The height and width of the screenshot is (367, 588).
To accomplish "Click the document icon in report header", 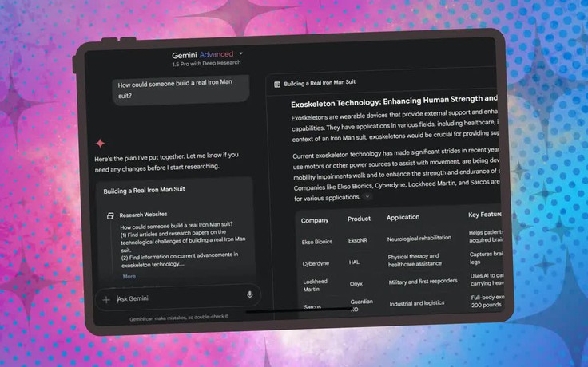I will tap(276, 84).
